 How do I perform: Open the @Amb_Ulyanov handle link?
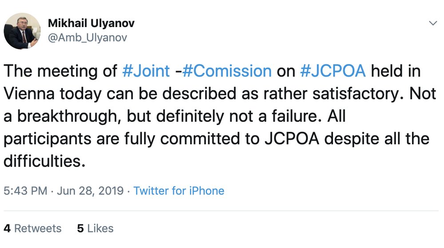pyautogui.click(x=87, y=37)
